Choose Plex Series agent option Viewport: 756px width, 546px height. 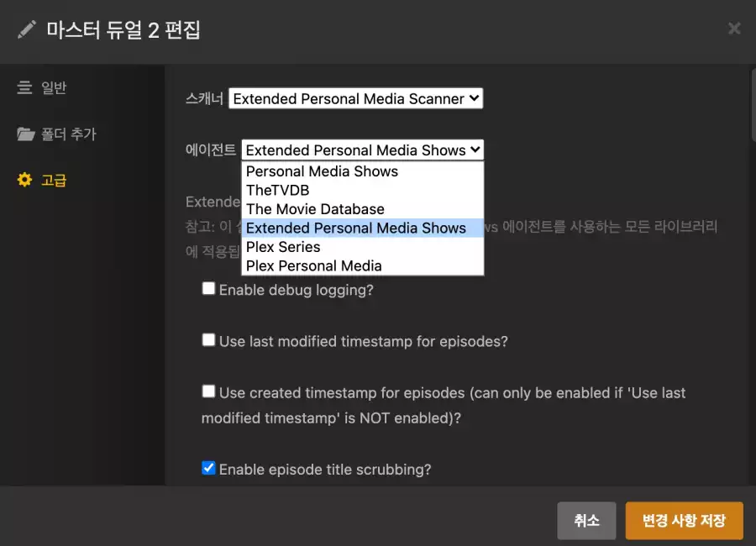(362, 246)
